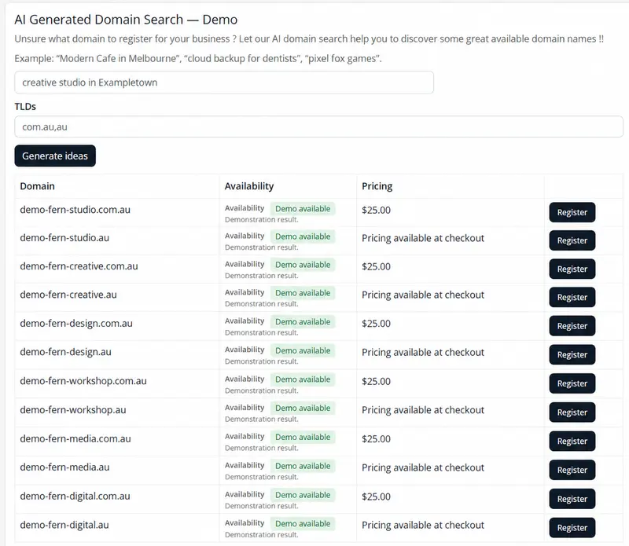Focus the business description input field
The width and height of the screenshot is (629, 546).
[x=224, y=82]
